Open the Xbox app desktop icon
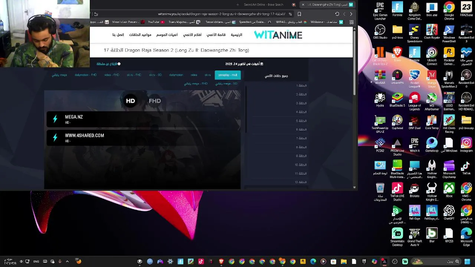This screenshot has height=267, width=475. (x=449, y=190)
